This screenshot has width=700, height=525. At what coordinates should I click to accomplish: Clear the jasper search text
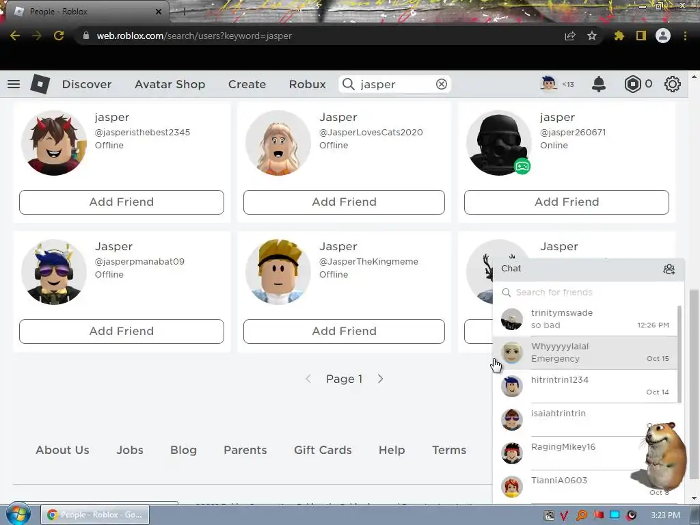tap(442, 84)
